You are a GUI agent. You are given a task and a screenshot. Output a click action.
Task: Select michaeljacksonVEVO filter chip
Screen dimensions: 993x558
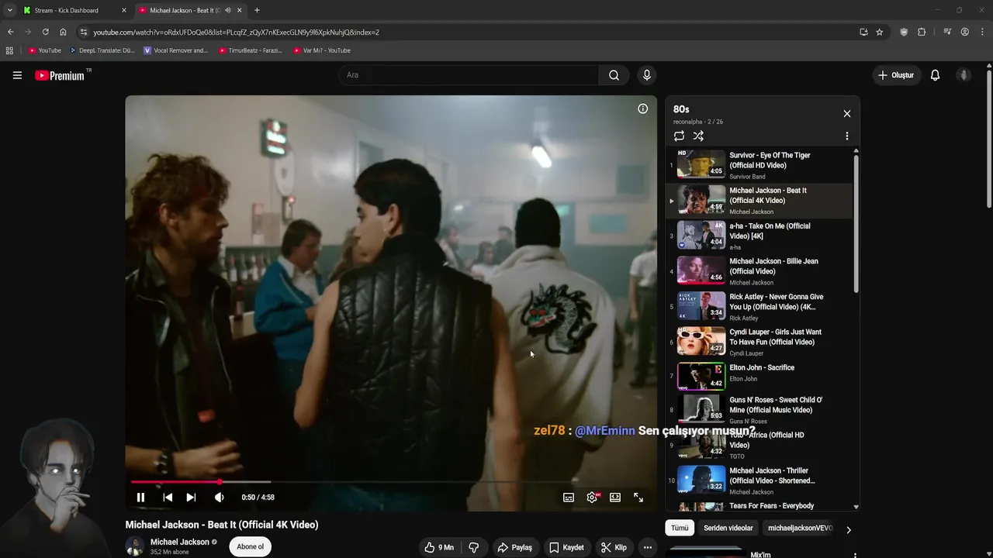(x=799, y=528)
